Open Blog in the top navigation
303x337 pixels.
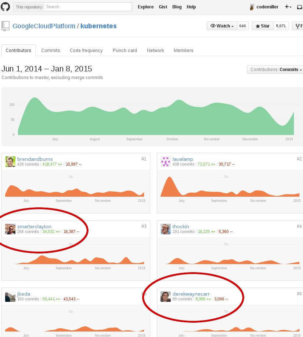click(177, 7)
